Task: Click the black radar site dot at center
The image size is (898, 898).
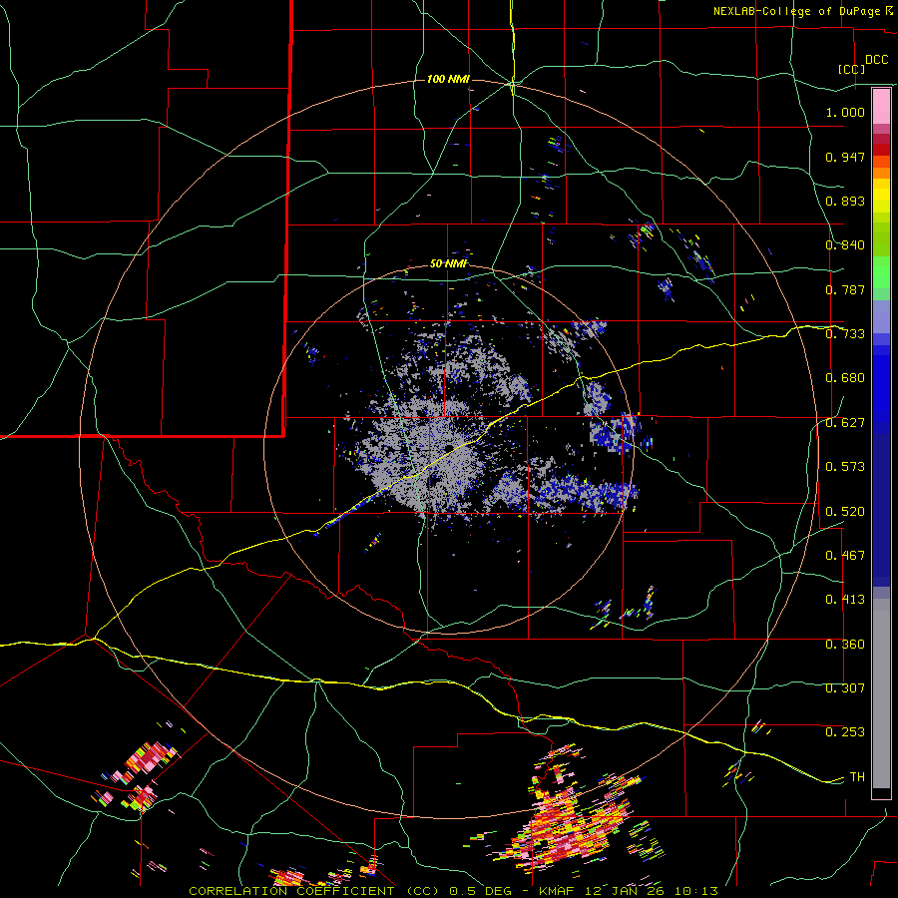Action: (450, 448)
